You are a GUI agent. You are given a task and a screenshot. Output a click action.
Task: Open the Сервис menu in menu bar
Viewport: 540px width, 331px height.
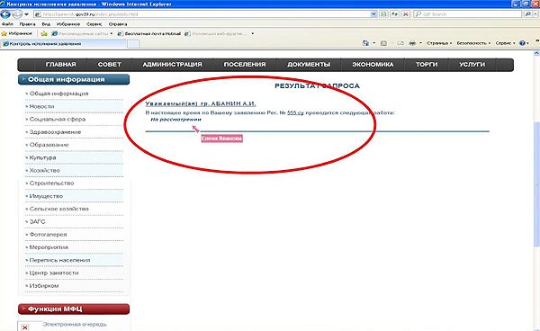point(94,24)
